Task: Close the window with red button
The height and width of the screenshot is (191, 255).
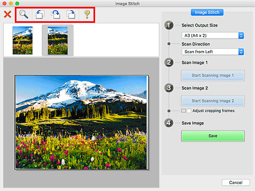Action: [x=4, y=4]
